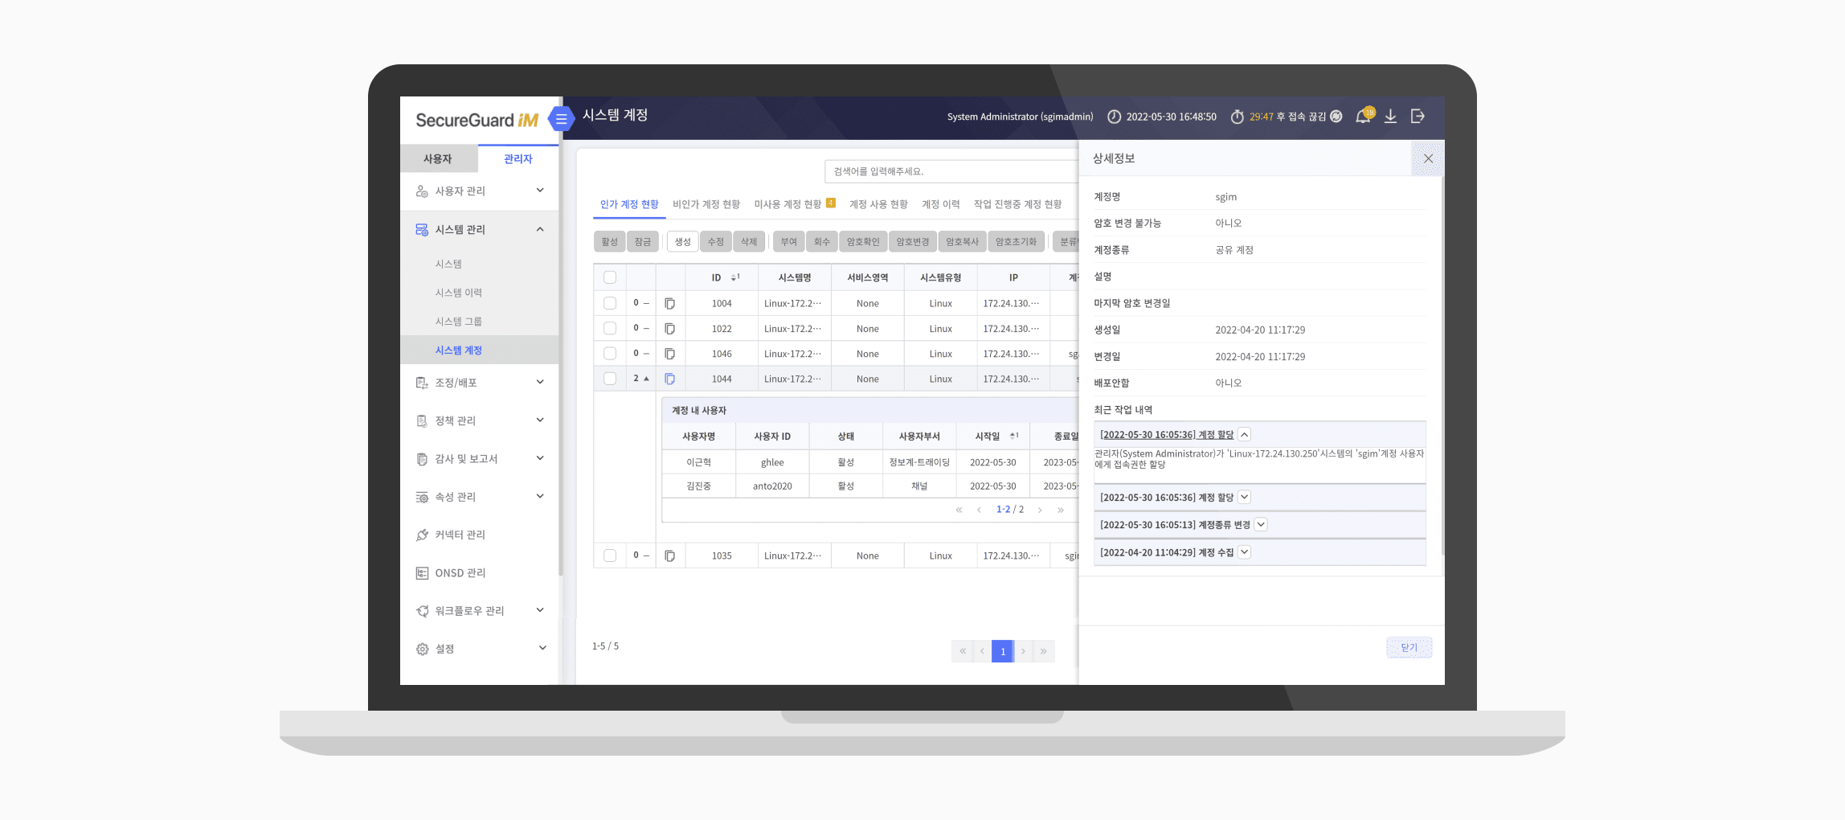1845x820 pixels.
Task: Check the box for row ID 1022
Action: click(610, 328)
